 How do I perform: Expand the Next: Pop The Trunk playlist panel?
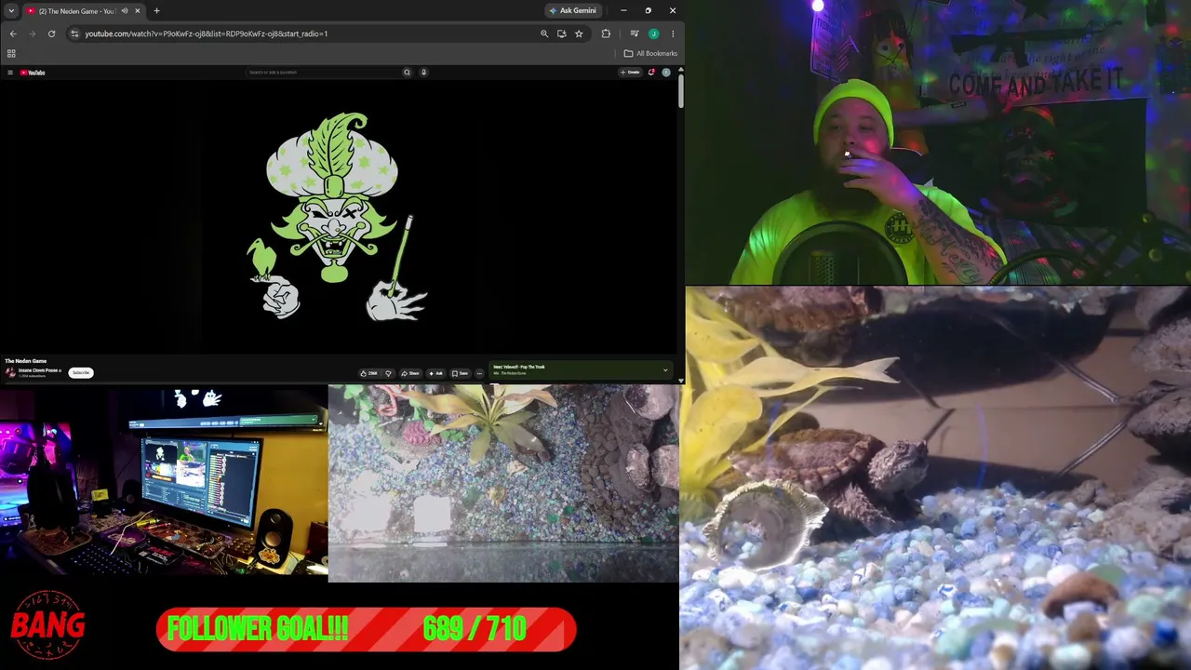pyautogui.click(x=665, y=370)
